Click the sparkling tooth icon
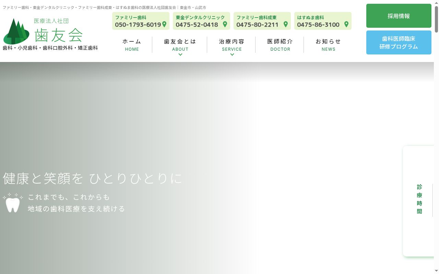 (13, 202)
